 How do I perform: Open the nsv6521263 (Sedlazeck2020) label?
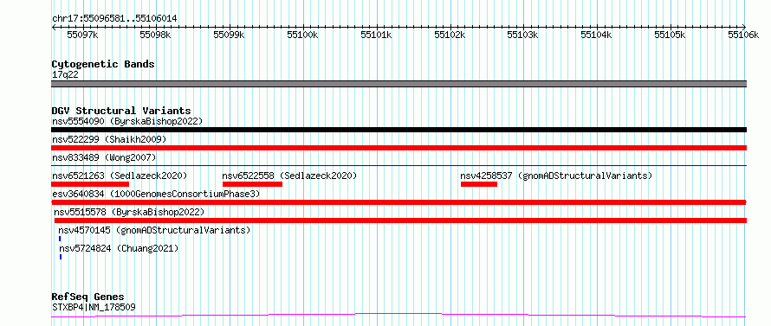[120, 176]
